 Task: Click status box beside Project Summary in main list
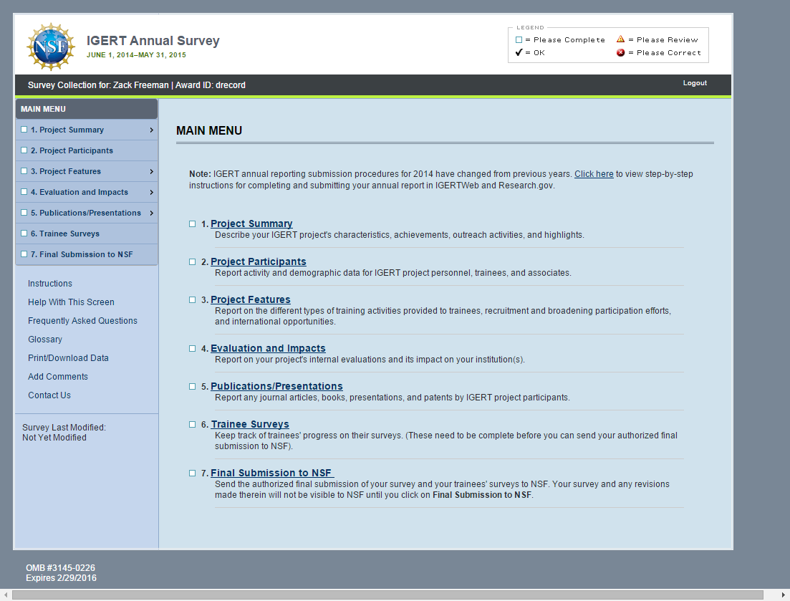click(x=192, y=224)
